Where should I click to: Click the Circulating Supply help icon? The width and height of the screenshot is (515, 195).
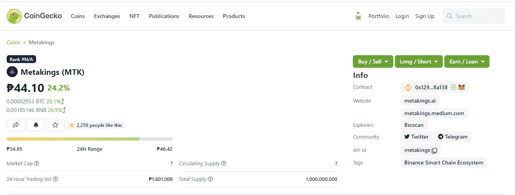pos(224,163)
